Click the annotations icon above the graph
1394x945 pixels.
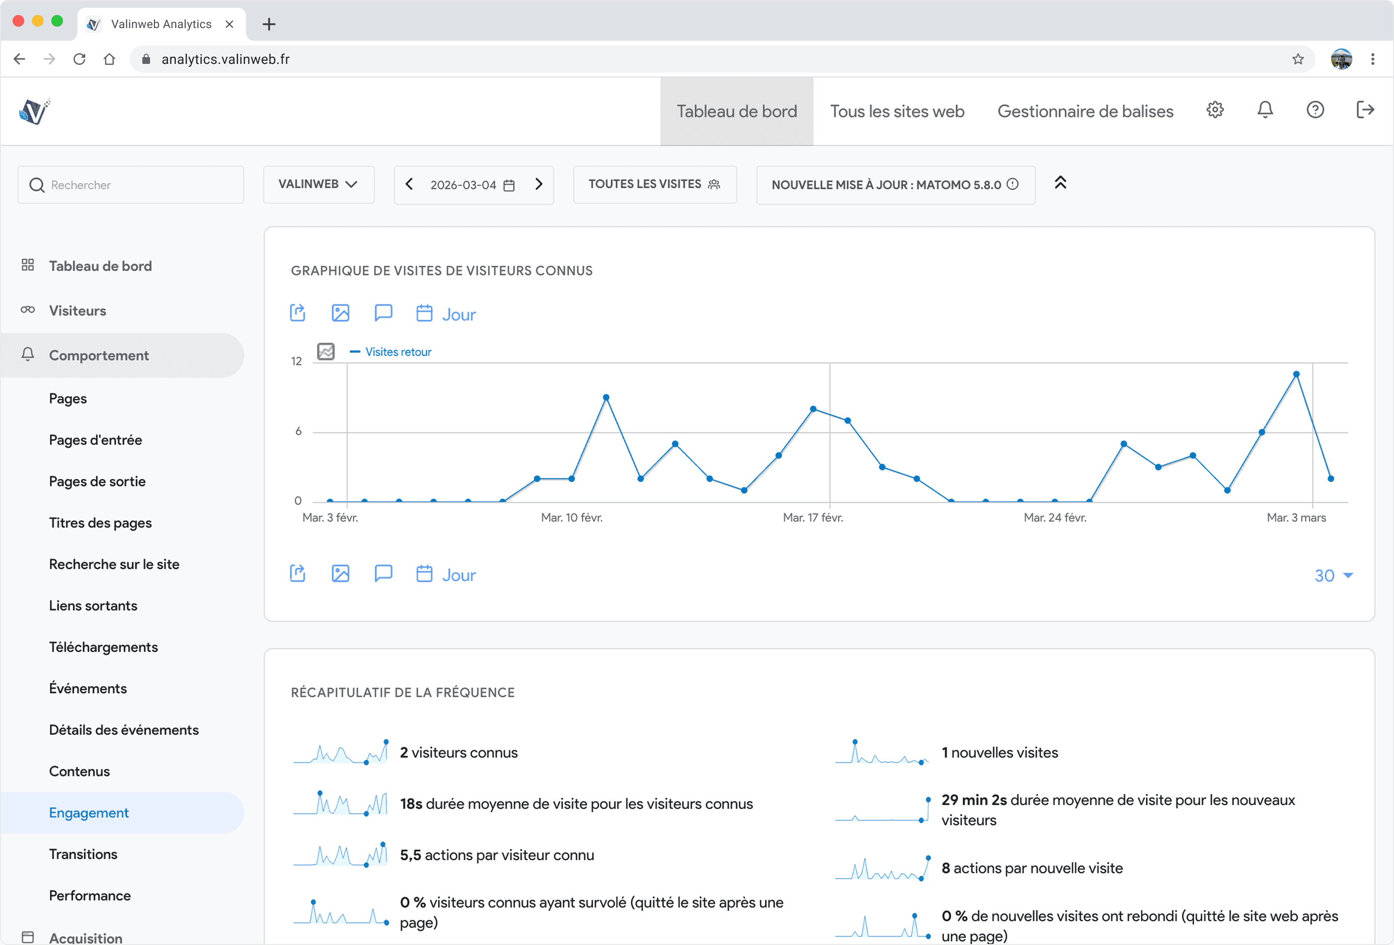point(383,313)
